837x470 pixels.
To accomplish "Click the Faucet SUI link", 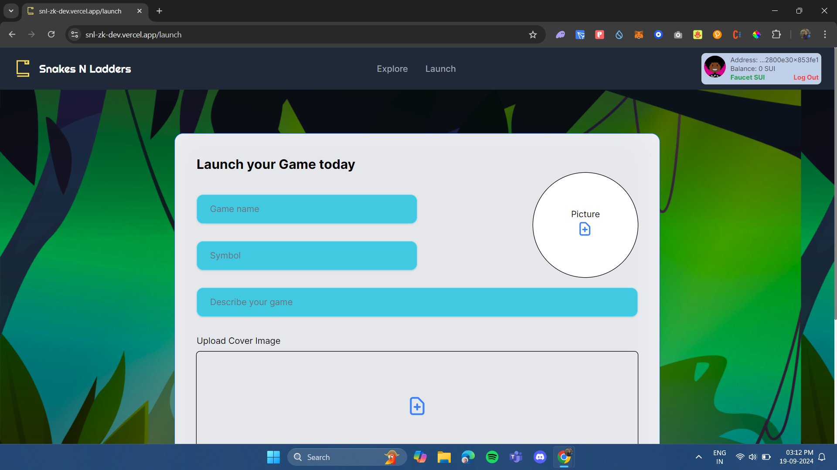I will tap(748, 77).
